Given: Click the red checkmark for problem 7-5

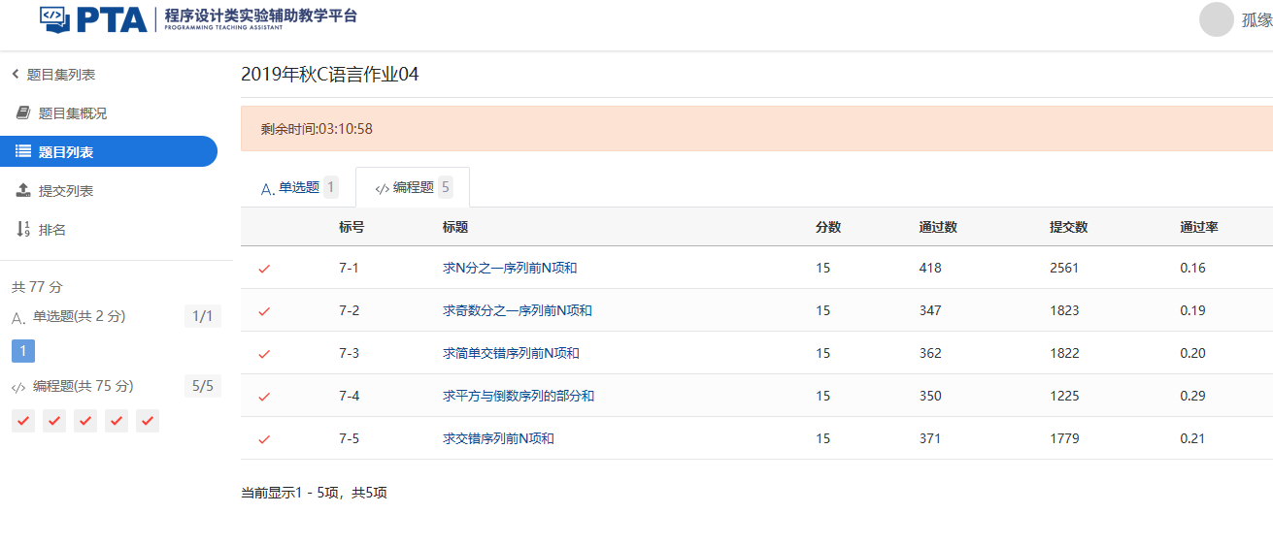Looking at the screenshot, I should pyautogui.click(x=264, y=439).
